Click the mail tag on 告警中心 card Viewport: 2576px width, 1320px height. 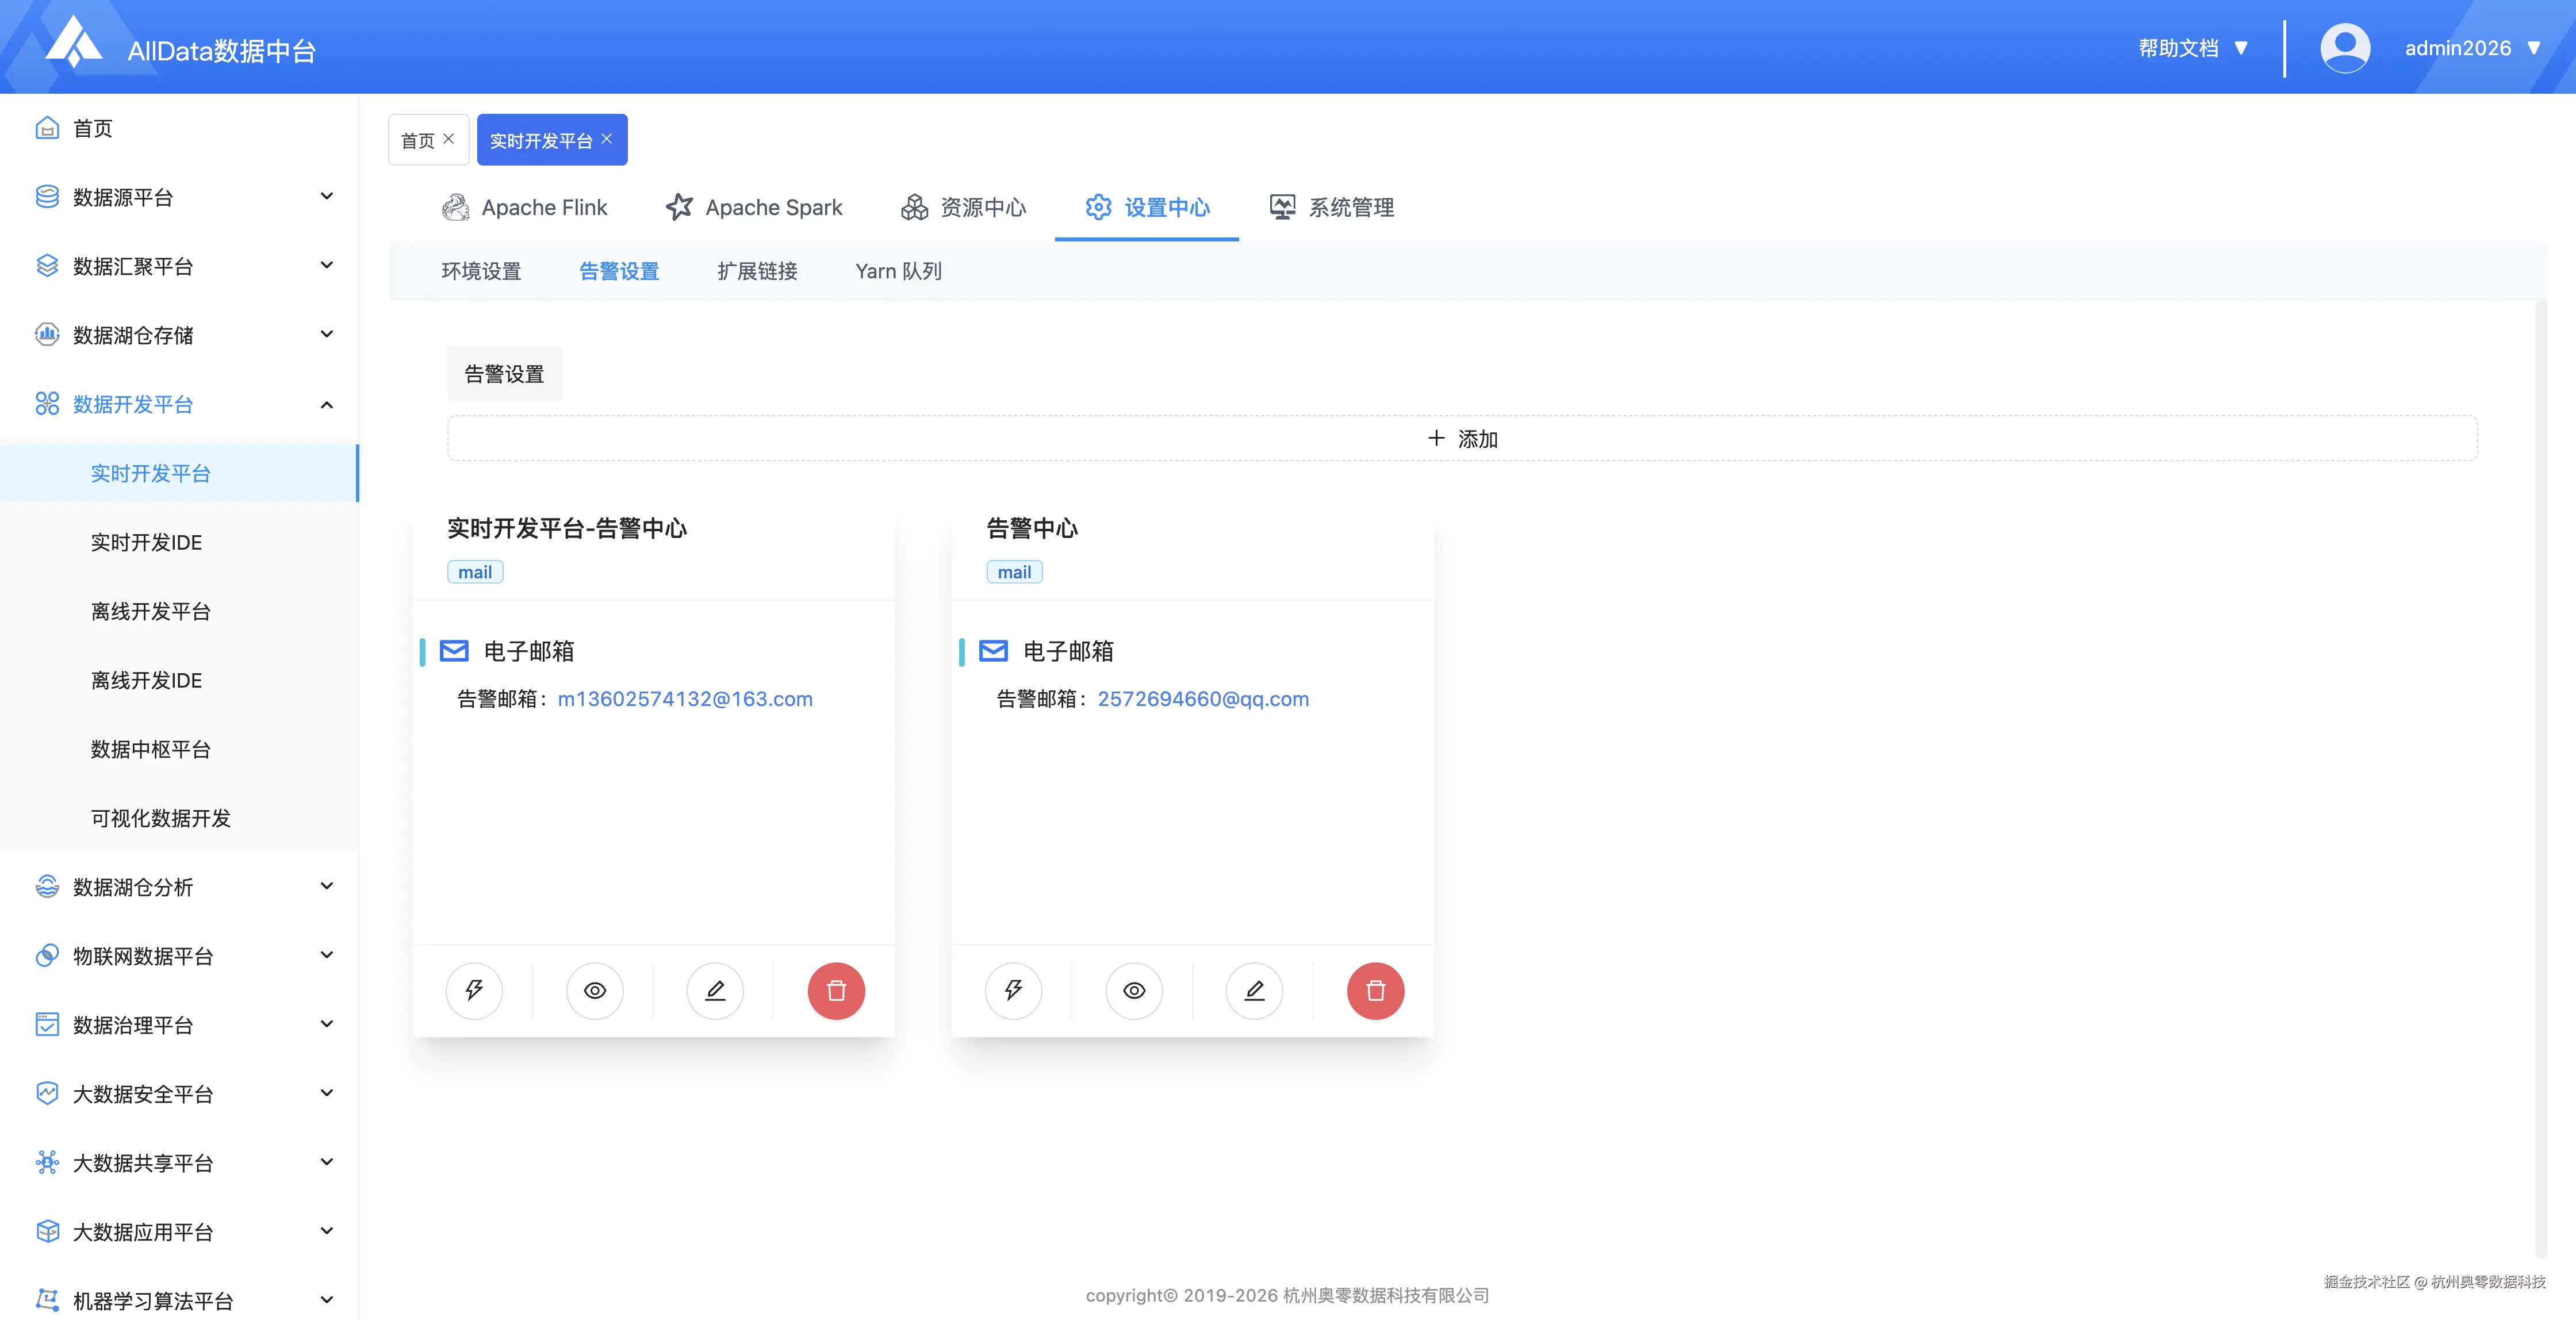[1014, 572]
